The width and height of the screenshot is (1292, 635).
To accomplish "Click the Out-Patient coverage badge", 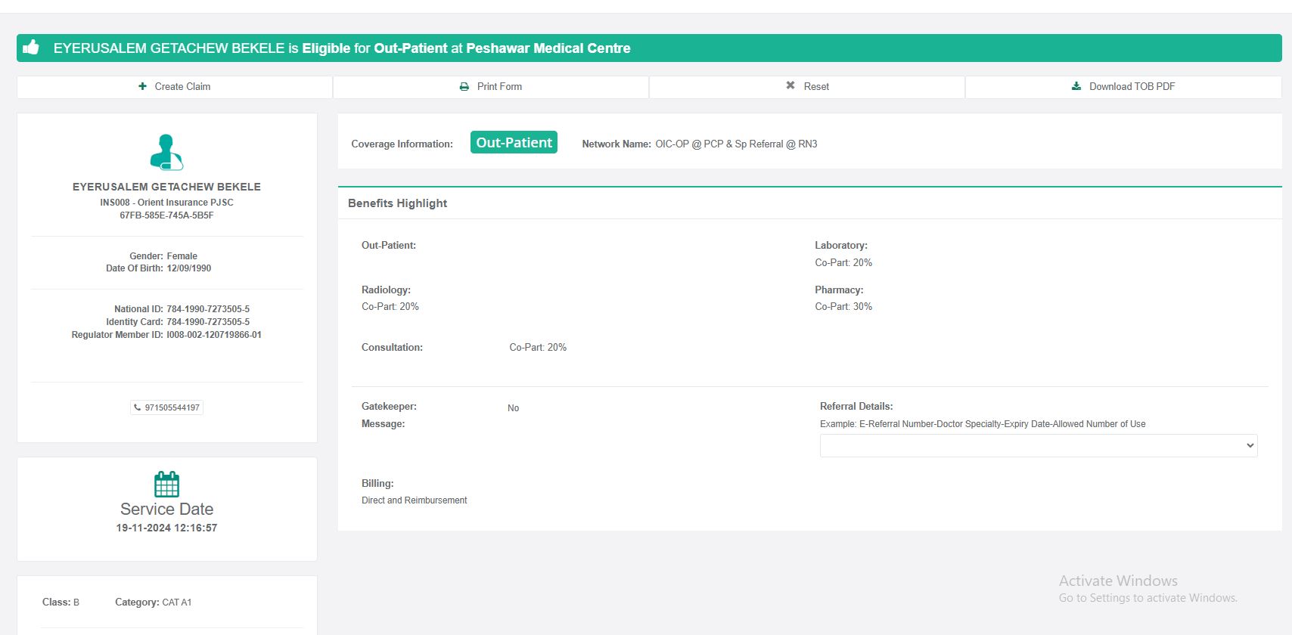I will [x=514, y=142].
